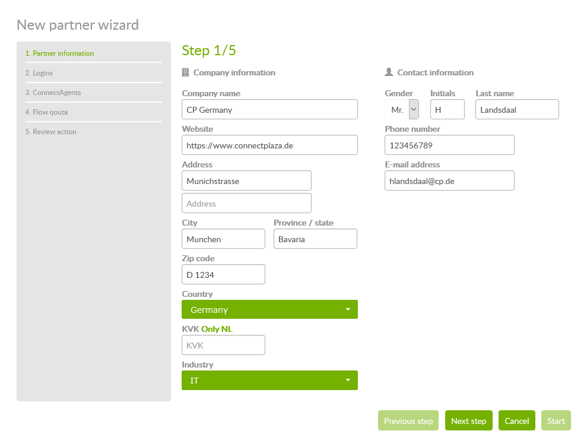Click into the Website input field

tap(269, 145)
